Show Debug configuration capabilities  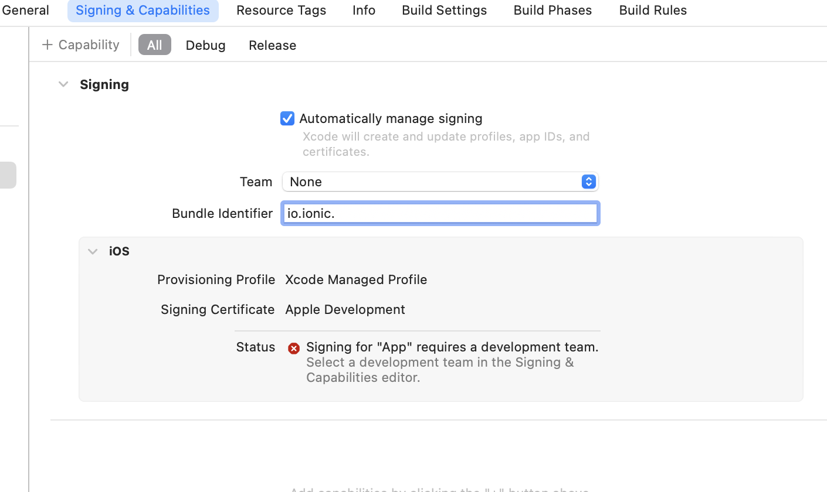click(205, 45)
